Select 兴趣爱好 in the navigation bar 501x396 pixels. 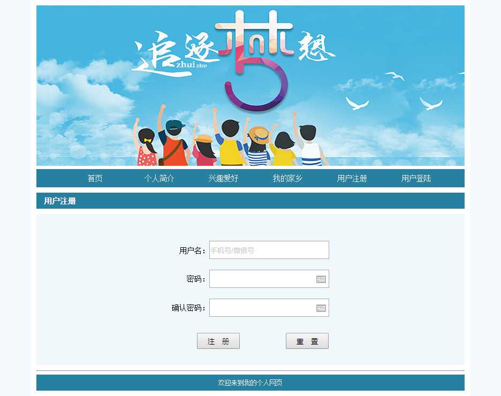pyautogui.click(x=223, y=178)
